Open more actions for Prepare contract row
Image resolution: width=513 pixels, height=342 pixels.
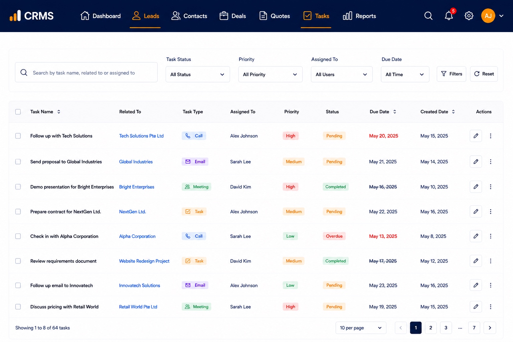491,211
